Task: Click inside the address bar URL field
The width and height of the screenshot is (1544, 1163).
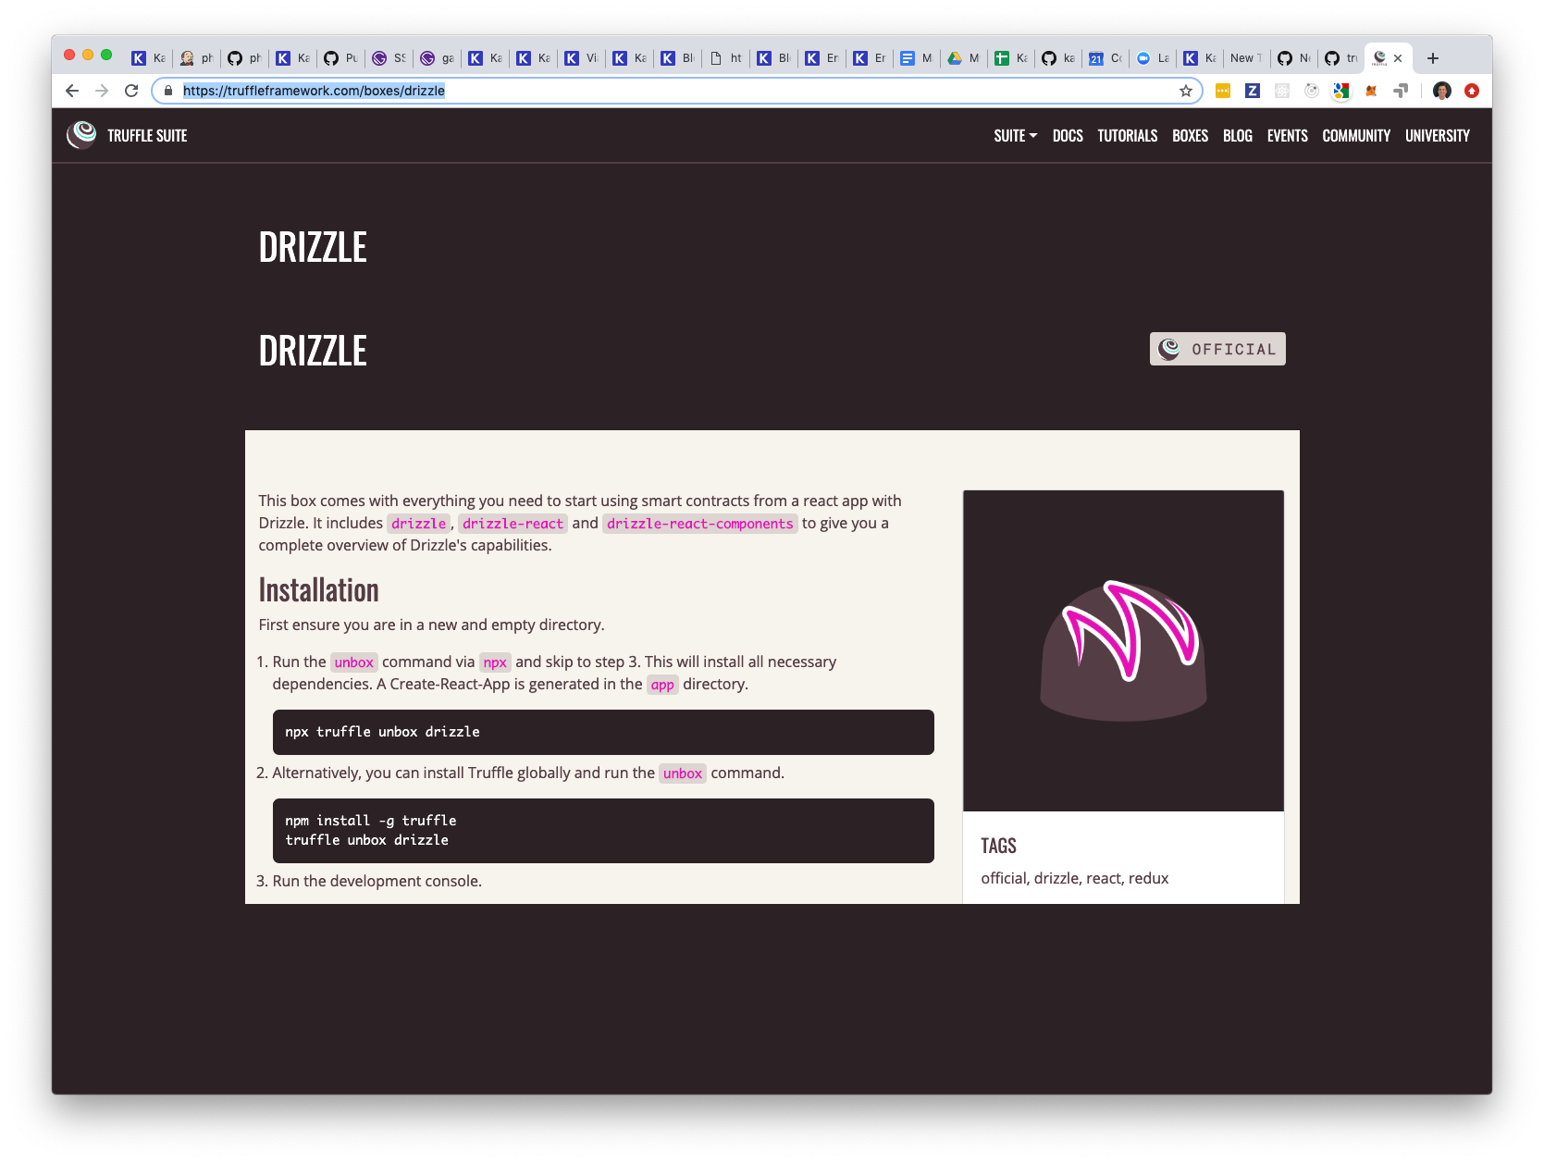Action: pos(370,91)
